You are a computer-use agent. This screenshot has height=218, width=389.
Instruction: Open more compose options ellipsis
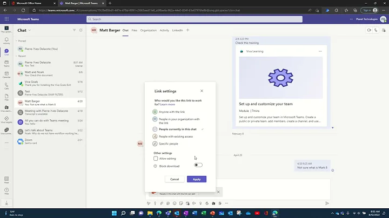[x=226, y=203]
